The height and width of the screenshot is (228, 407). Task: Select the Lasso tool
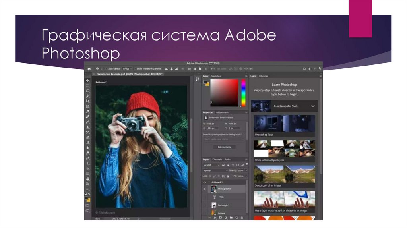pyautogui.click(x=88, y=91)
